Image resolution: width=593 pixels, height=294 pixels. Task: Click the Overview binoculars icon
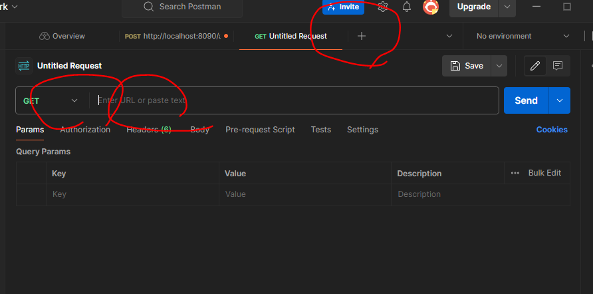click(x=45, y=36)
